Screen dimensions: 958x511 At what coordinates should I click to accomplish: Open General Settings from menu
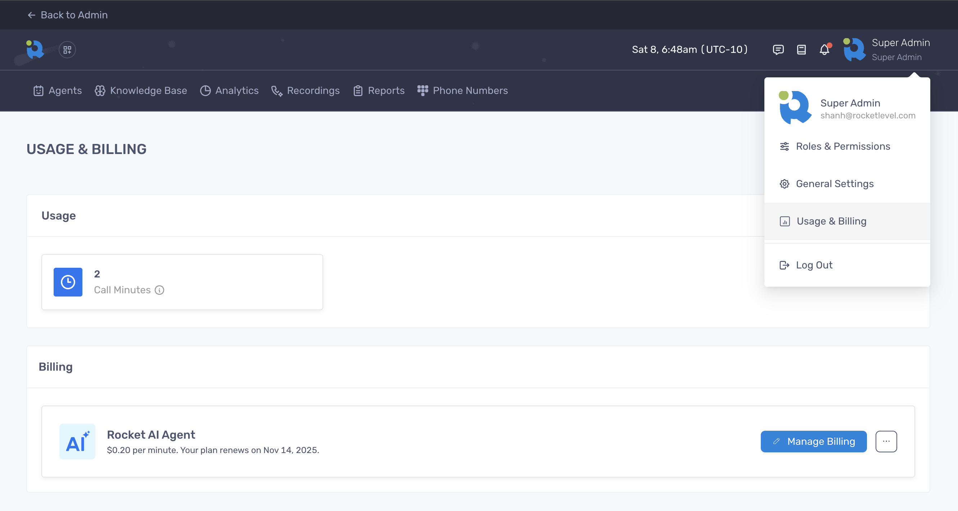pos(835,184)
